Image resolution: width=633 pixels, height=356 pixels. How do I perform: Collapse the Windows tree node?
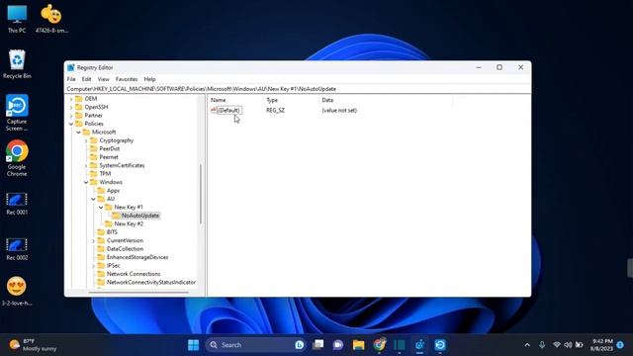point(86,182)
